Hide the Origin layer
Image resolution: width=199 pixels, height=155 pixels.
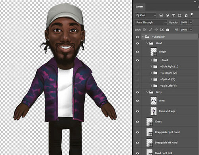pos(137,52)
